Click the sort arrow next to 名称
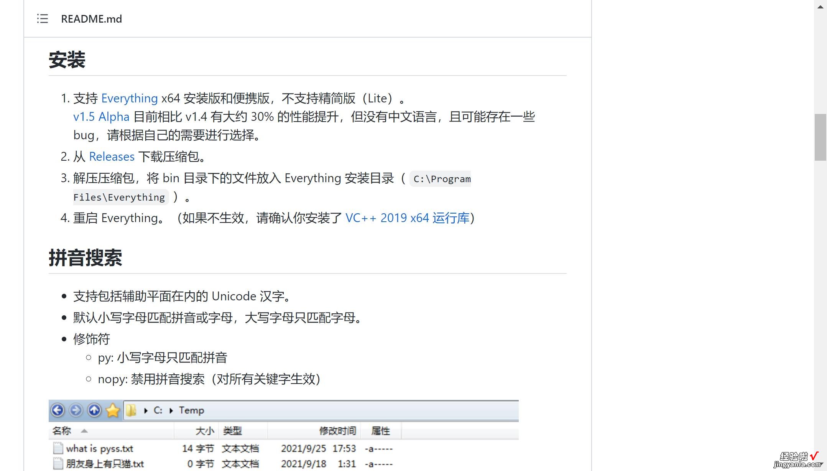Screen dimensions: 827x471 [x=84, y=431]
